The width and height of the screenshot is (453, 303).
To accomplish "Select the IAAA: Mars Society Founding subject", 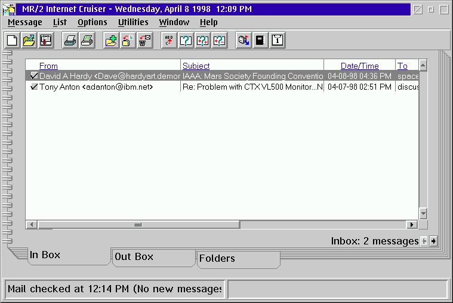I will click(x=252, y=76).
